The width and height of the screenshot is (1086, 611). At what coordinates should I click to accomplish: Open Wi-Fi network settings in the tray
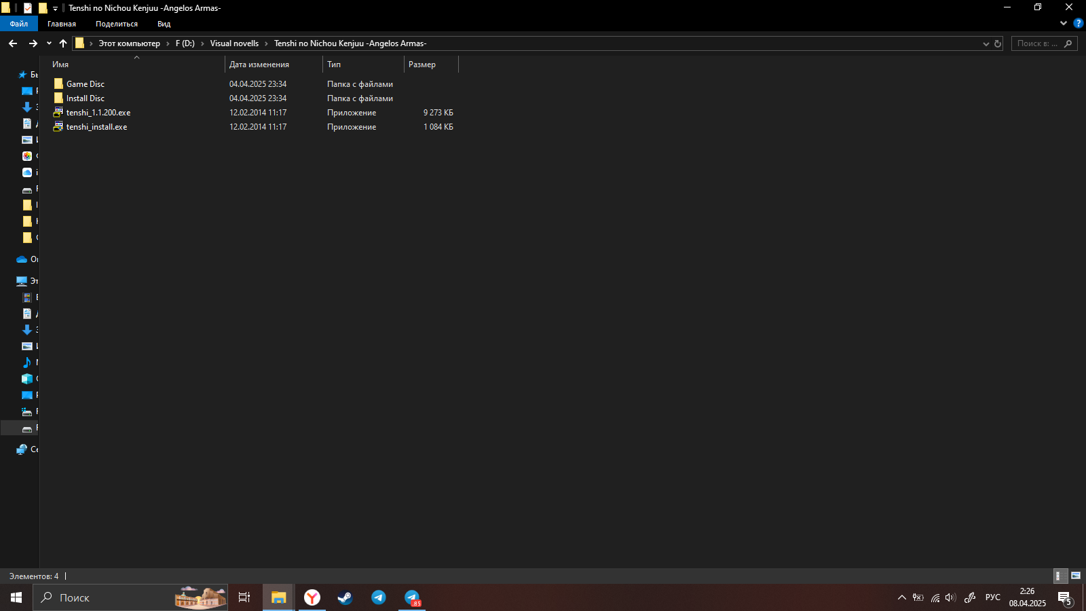pyautogui.click(x=935, y=597)
